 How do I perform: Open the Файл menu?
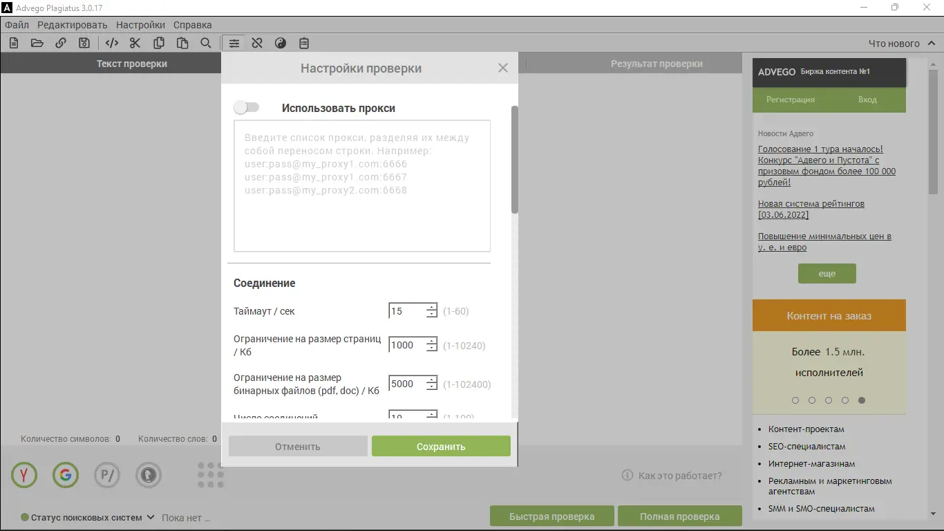tap(17, 25)
